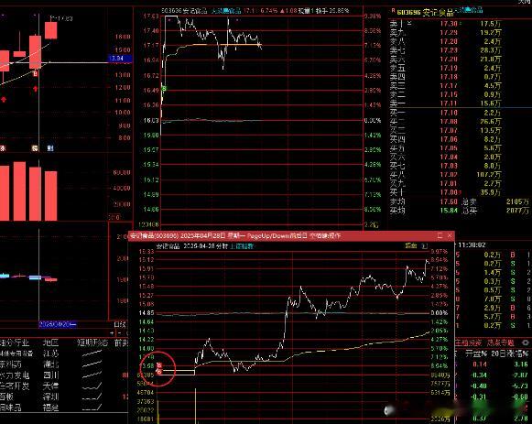532x424 pixels.
Task: Maximize the 安记食品 history popup window
Action: pos(440,235)
